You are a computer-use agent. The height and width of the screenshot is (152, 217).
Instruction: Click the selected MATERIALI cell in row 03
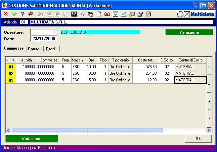(x=191, y=80)
